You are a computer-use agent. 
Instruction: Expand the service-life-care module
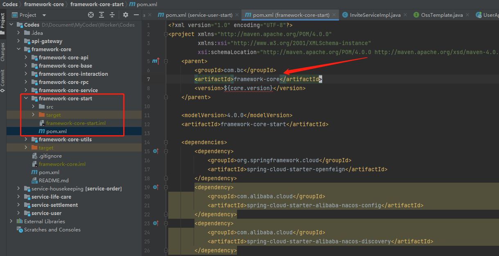coord(18,197)
